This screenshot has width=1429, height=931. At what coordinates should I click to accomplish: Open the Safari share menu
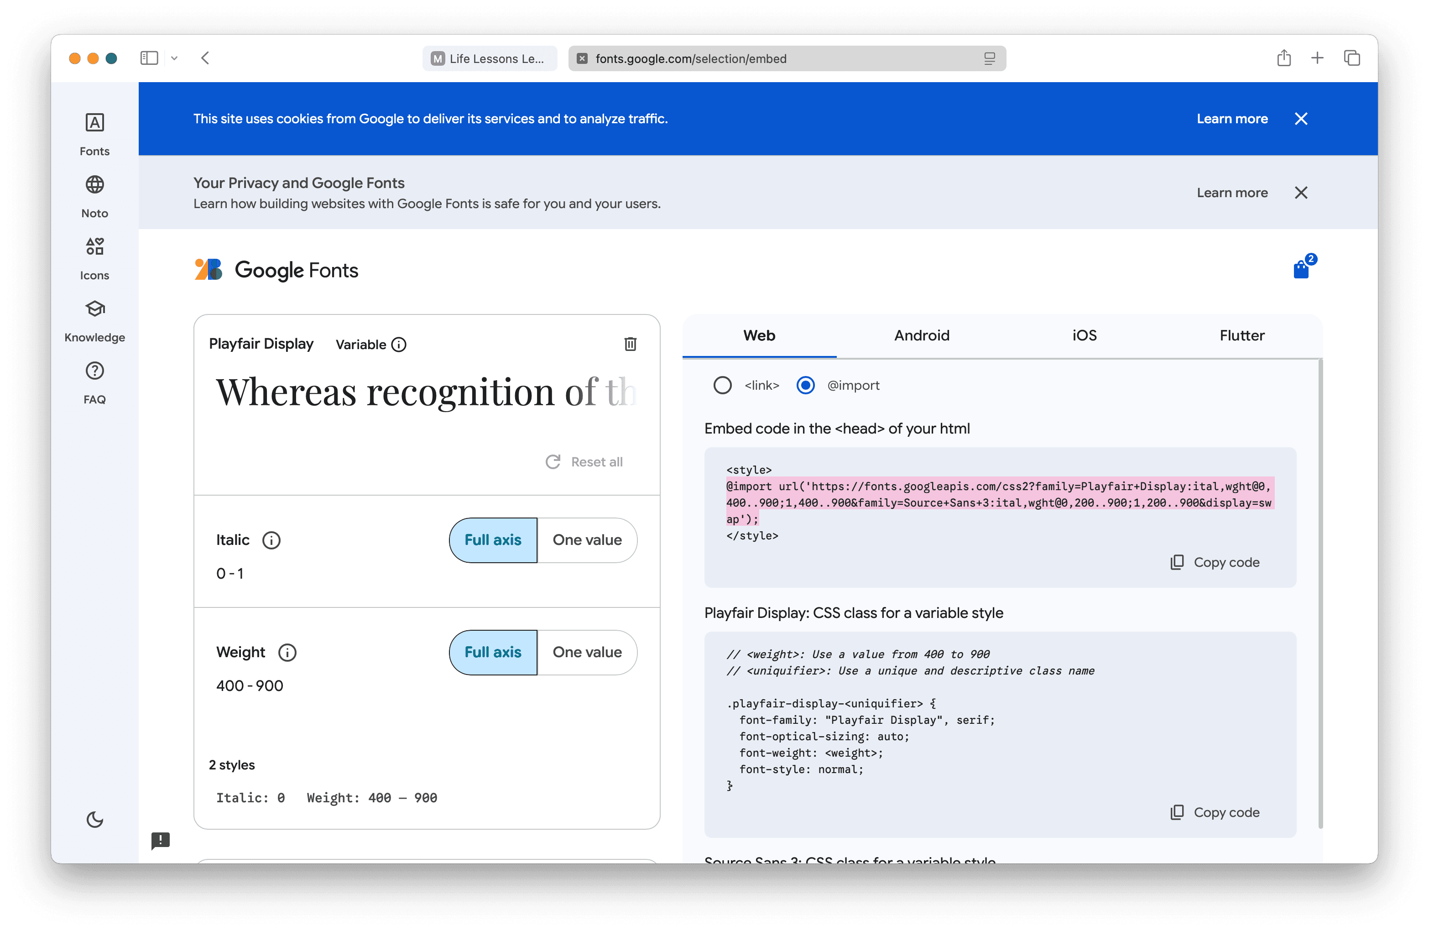[1284, 58]
